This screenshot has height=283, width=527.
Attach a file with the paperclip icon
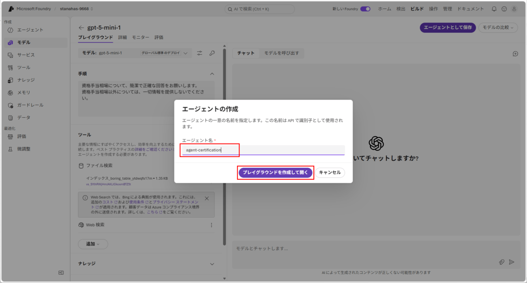pos(501,262)
